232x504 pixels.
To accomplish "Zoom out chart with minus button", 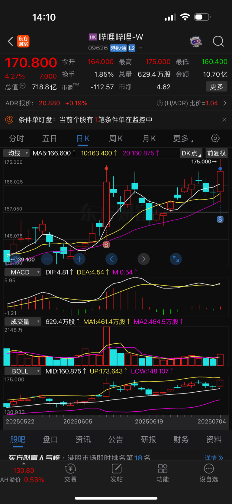I will click(x=47, y=259).
